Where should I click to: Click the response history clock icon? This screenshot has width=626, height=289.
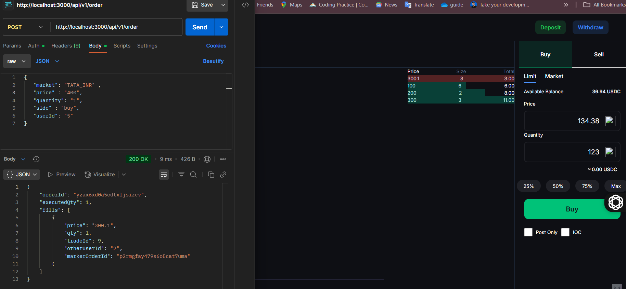coord(36,159)
